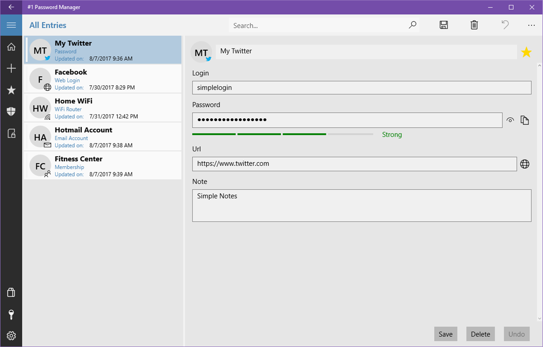
Task: Minimize the Password Manager window
Action: (x=491, y=7)
